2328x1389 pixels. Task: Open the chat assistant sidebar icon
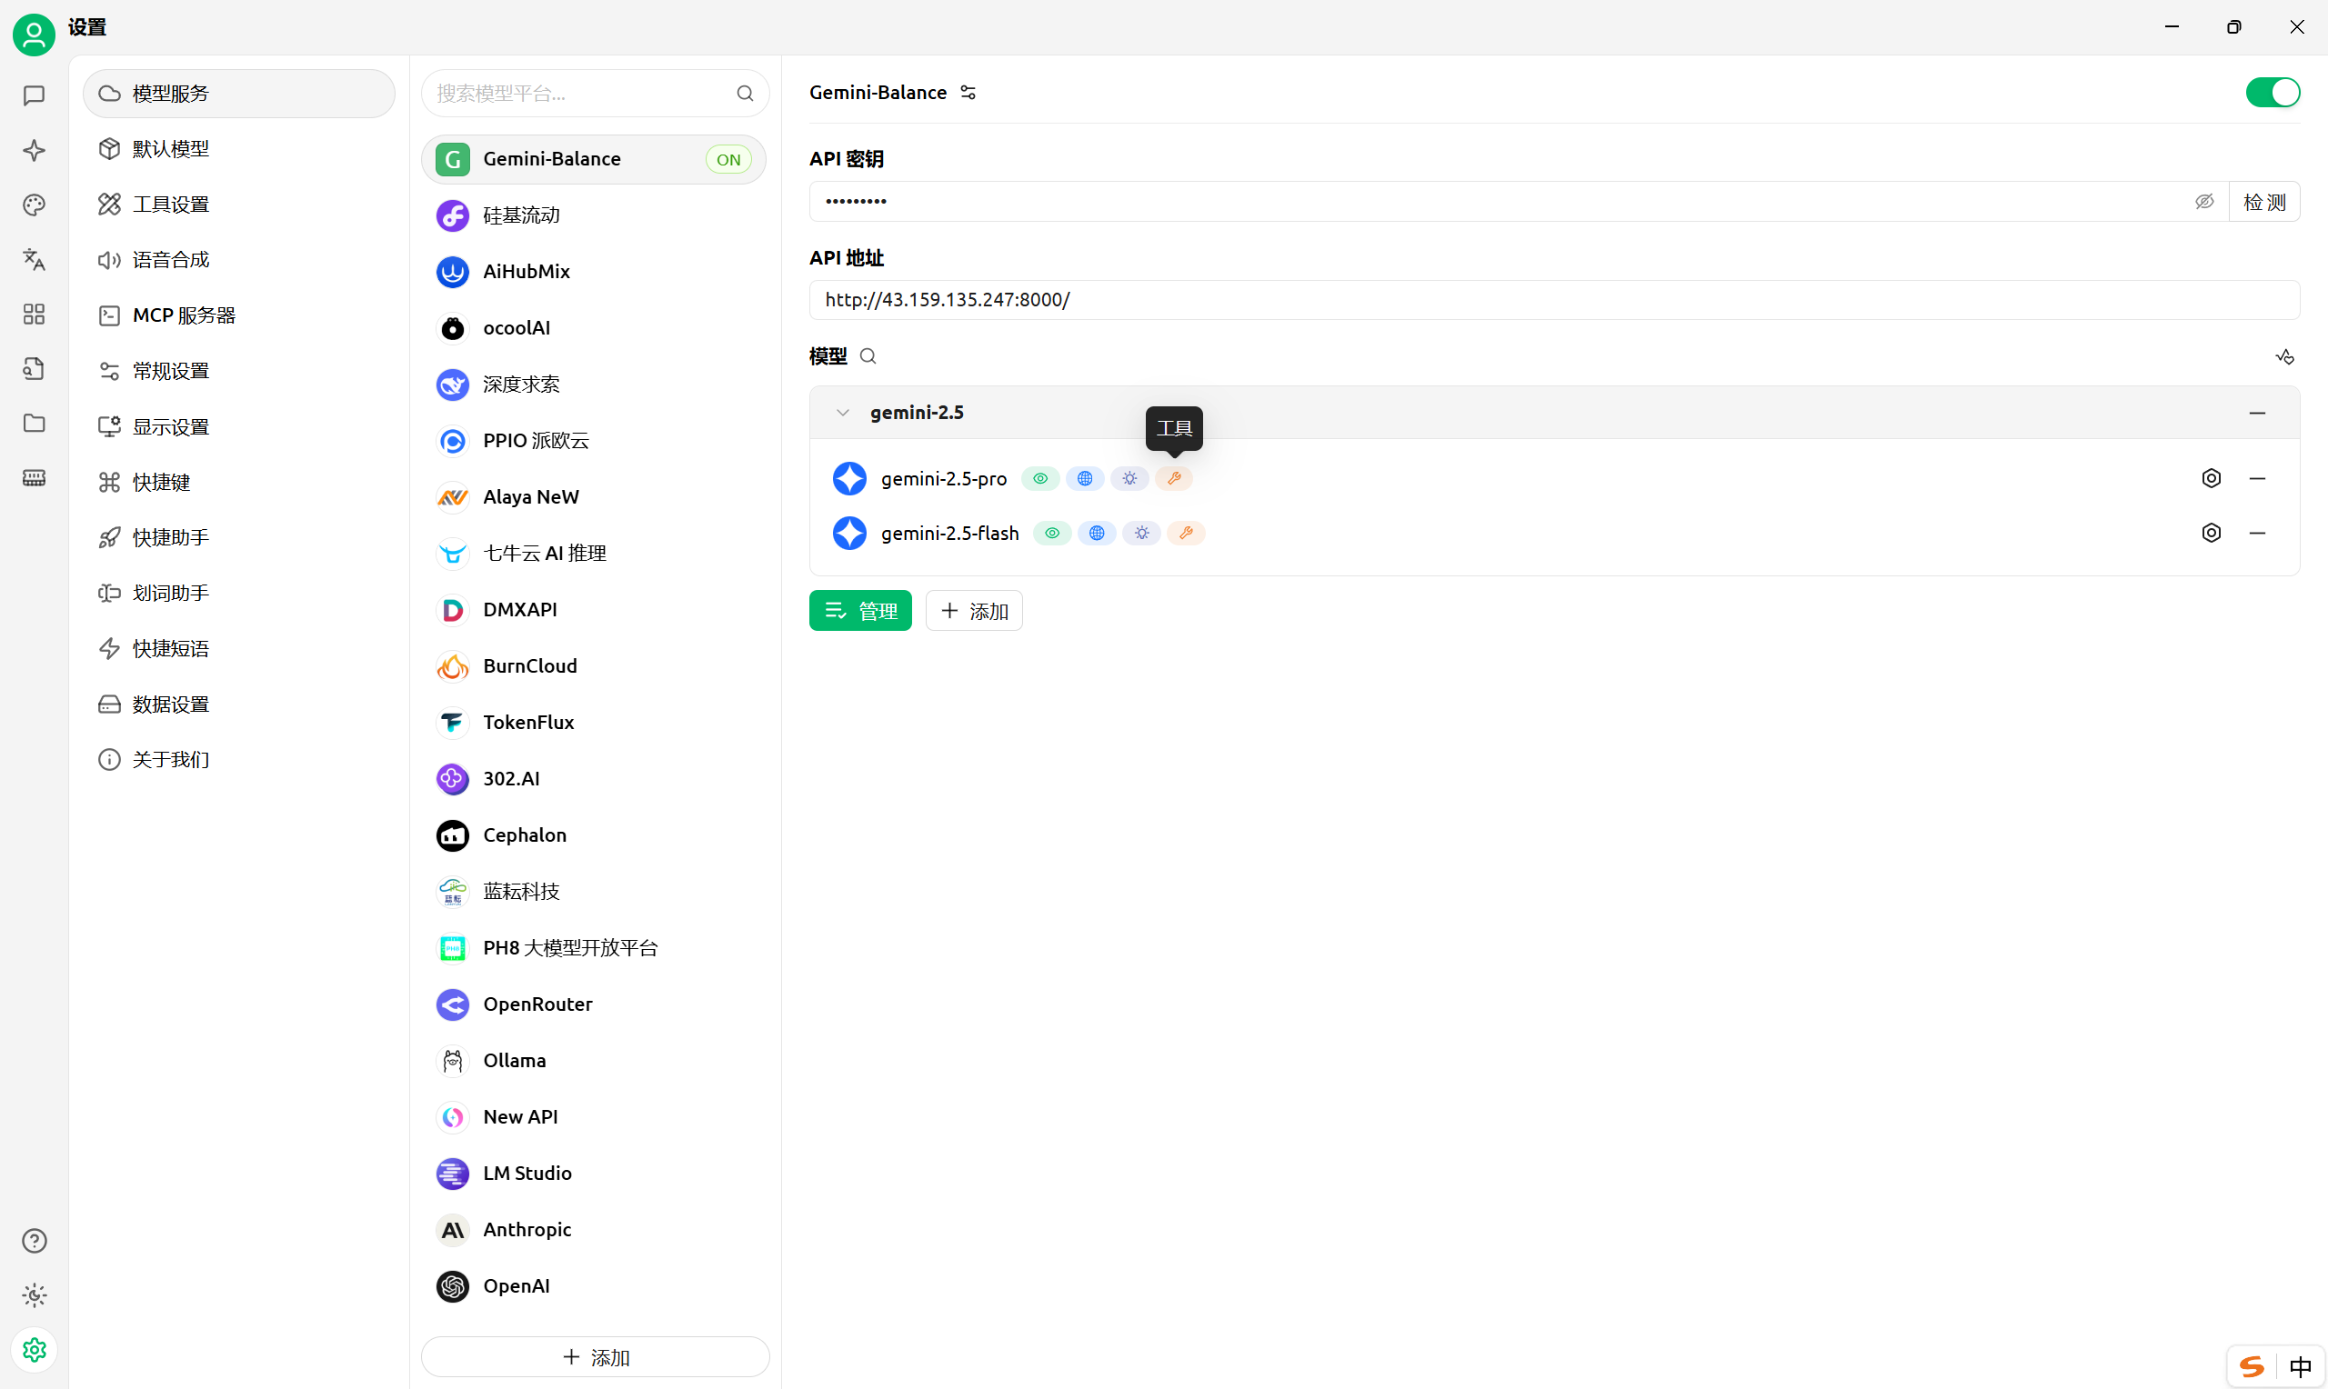coord(34,95)
